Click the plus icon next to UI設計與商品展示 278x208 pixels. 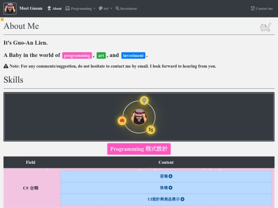pyautogui.click(x=182, y=199)
